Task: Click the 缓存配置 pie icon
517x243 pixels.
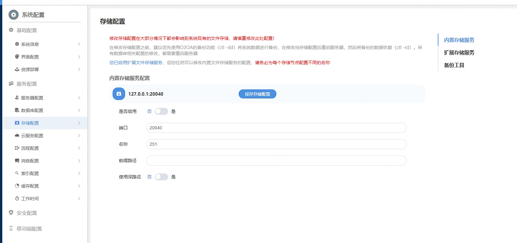Action: pyautogui.click(x=17, y=186)
